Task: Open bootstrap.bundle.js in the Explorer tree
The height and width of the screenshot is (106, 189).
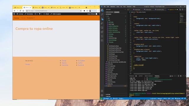Action: [x=113, y=46]
